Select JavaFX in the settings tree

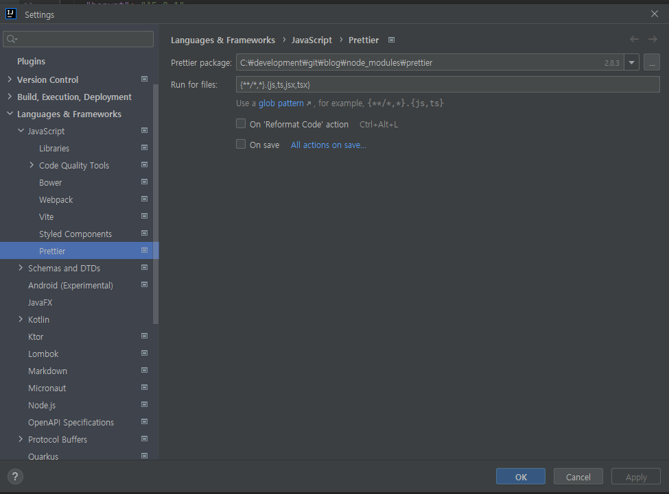[x=40, y=302]
